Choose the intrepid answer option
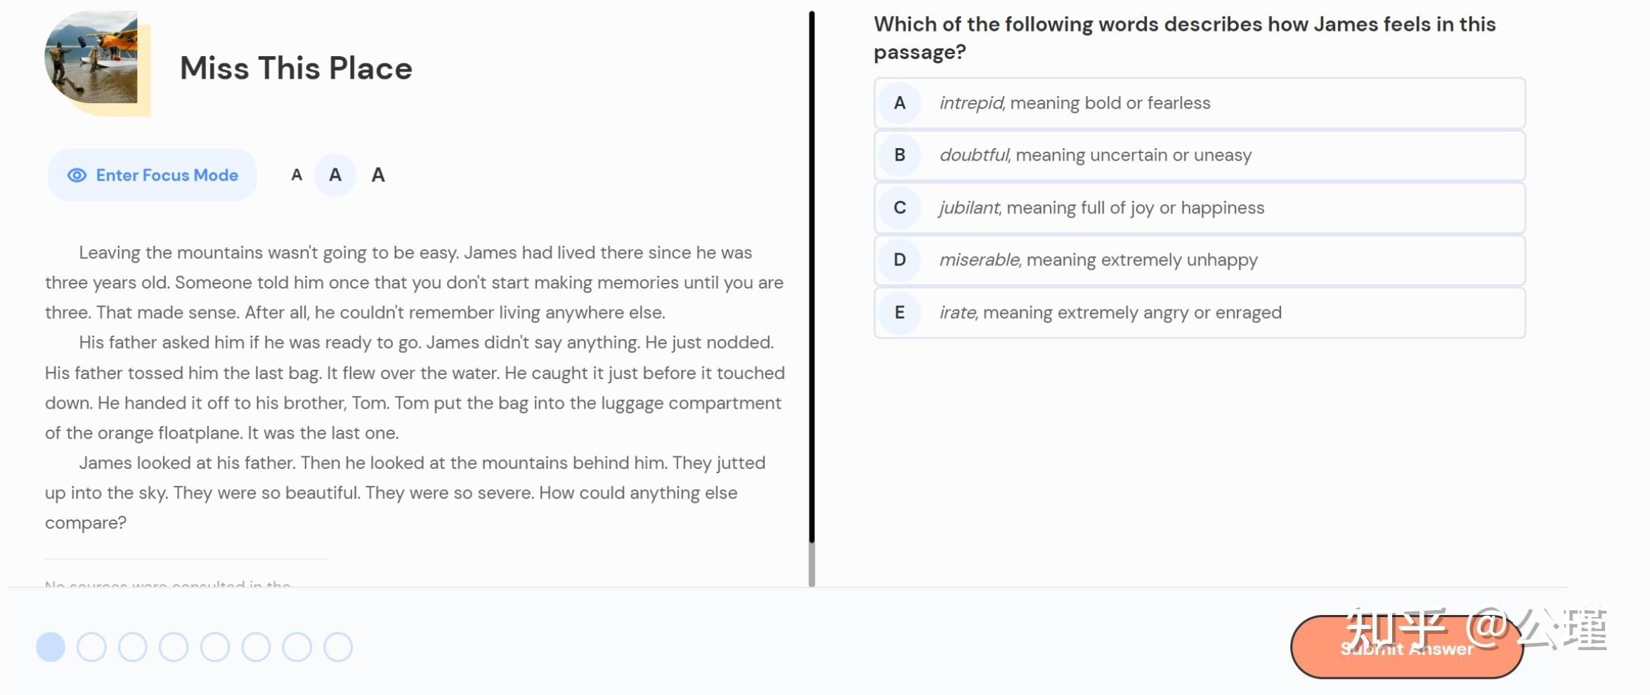 (1200, 103)
